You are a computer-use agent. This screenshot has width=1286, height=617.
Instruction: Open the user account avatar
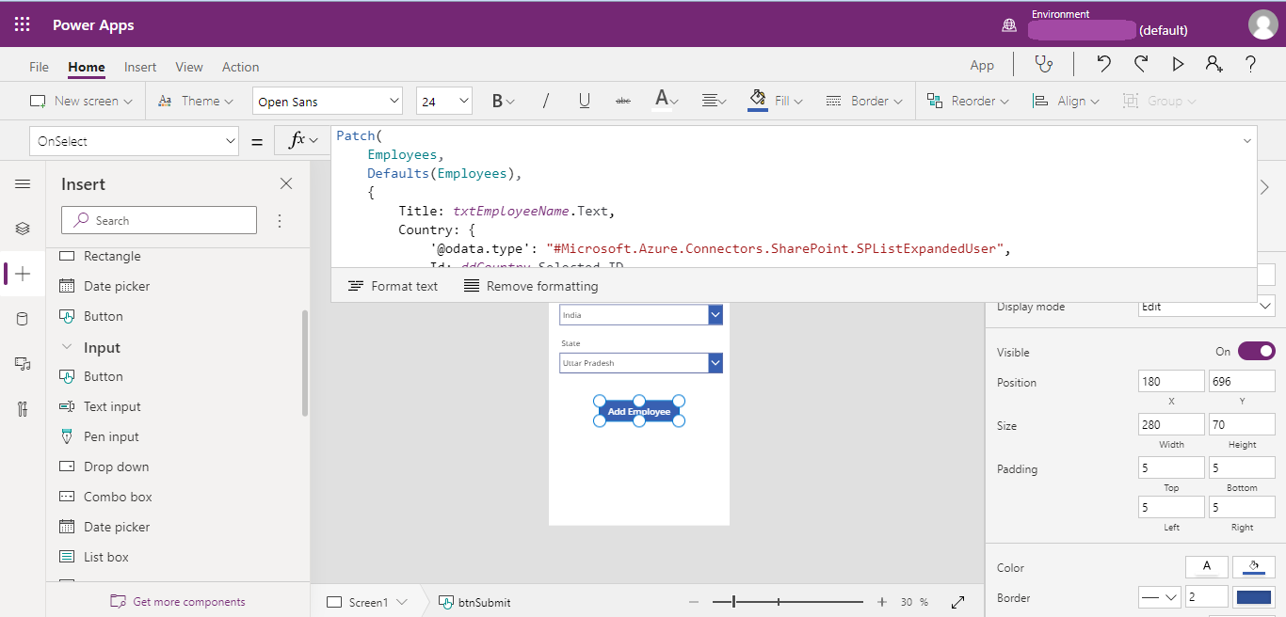(x=1262, y=25)
